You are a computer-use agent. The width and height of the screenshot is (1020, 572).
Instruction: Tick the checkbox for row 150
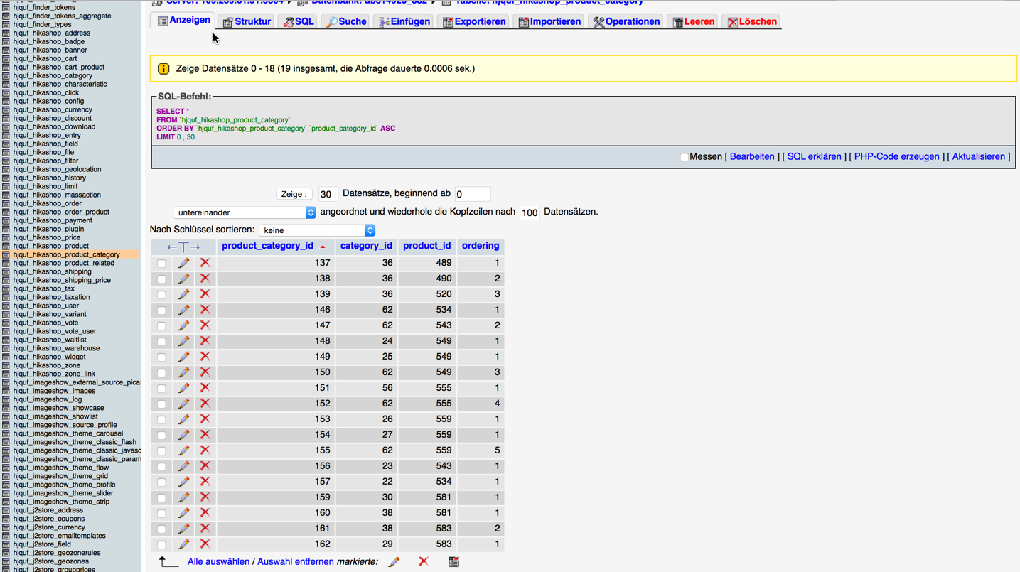[161, 373]
